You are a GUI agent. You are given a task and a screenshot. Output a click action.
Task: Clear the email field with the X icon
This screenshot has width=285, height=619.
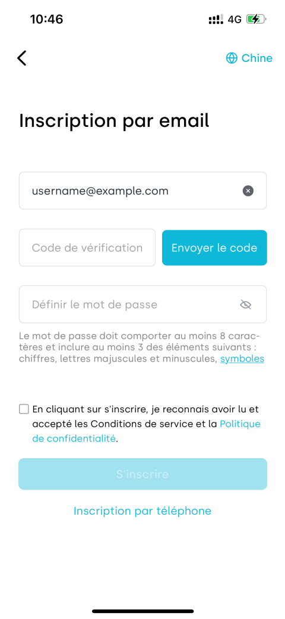[248, 191]
